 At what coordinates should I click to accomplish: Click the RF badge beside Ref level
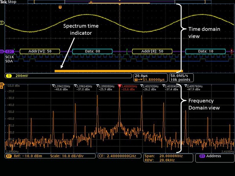(7, 156)
